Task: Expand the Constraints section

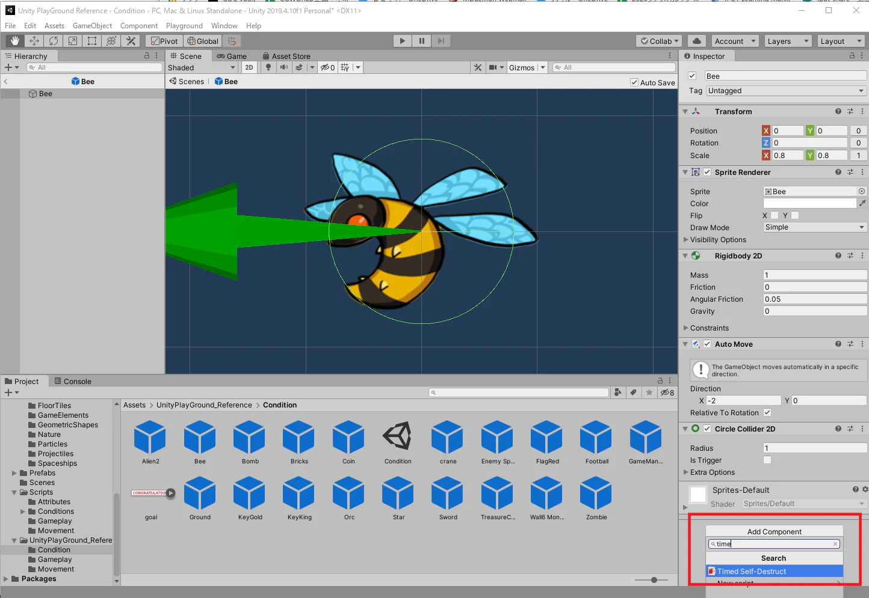Action: tap(709, 328)
